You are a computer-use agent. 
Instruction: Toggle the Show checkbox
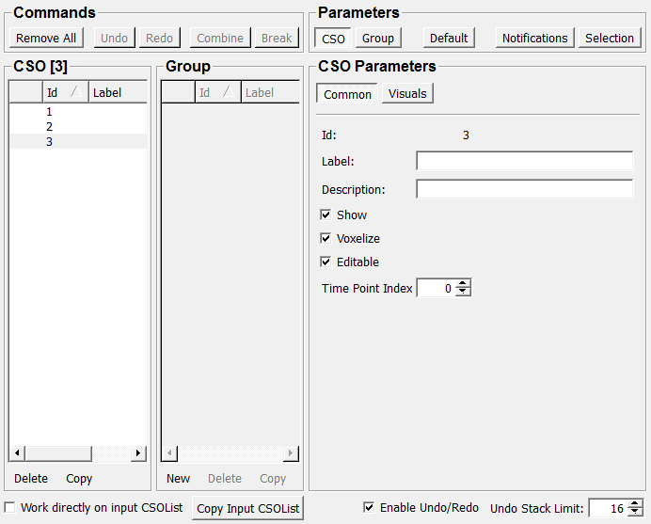(x=326, y=214)
